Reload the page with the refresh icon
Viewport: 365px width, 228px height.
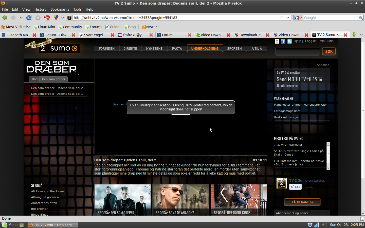29,18
